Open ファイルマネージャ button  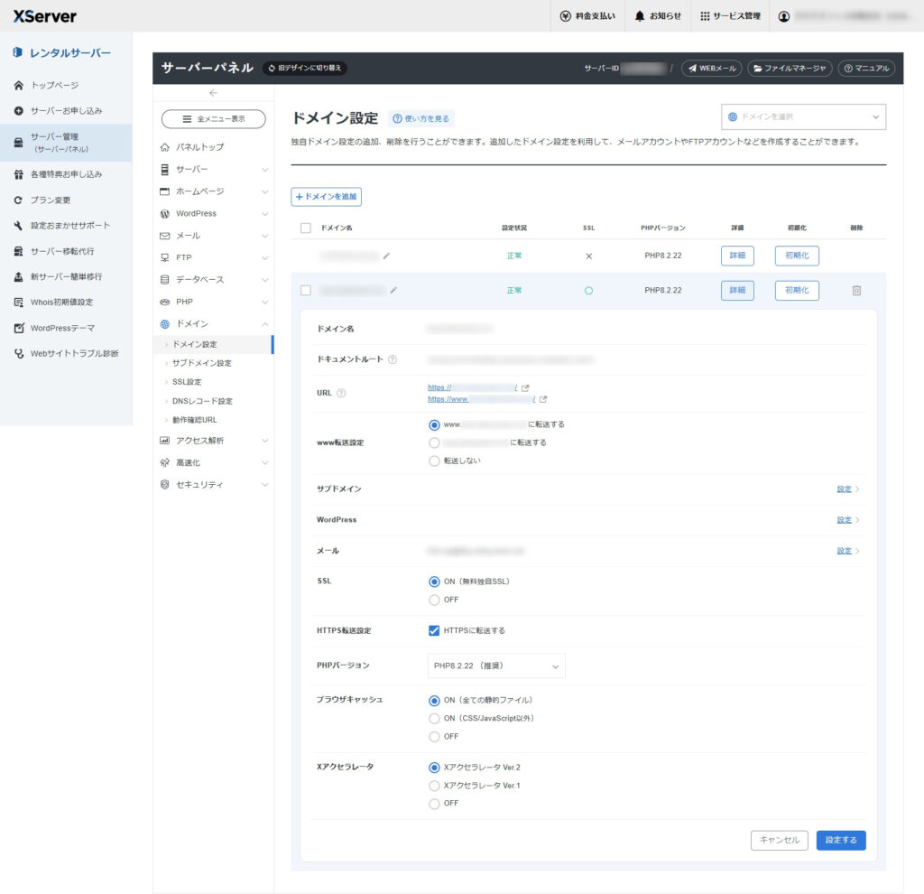790,69
